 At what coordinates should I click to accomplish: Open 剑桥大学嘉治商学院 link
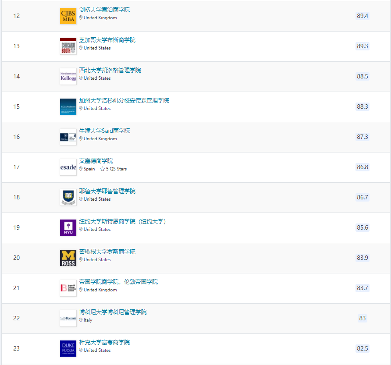pos(104,10)
